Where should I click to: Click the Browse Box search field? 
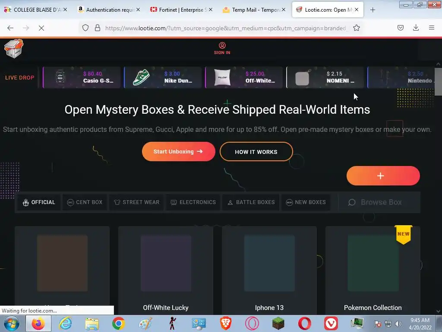(x=379, y=202)
